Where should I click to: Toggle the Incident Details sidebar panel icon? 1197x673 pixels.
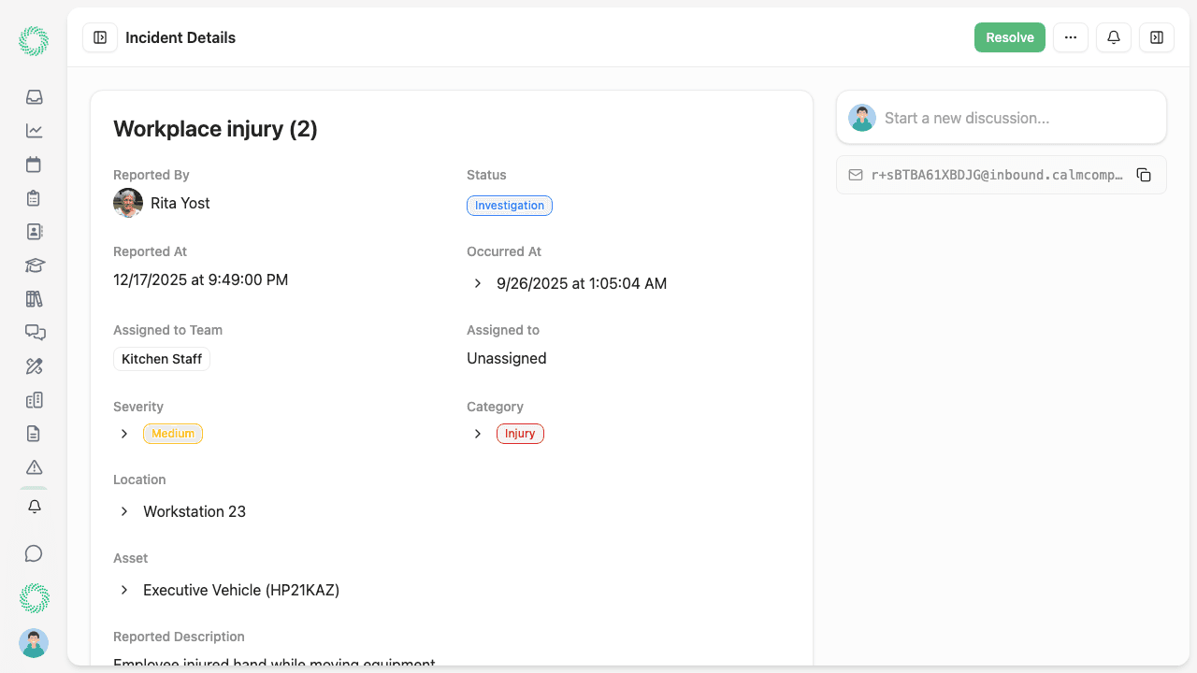tap(99, 37)
